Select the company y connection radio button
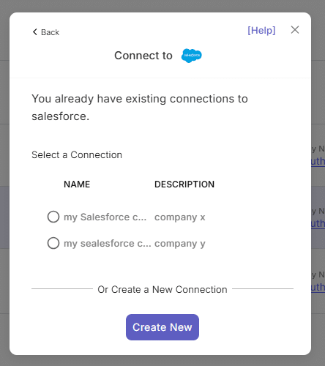This screenshot has width=325, height=366. pos(53,243)
